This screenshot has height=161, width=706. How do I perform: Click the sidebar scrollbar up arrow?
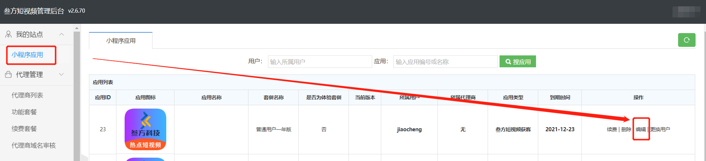pyautogui.click(x=77, y=28)
